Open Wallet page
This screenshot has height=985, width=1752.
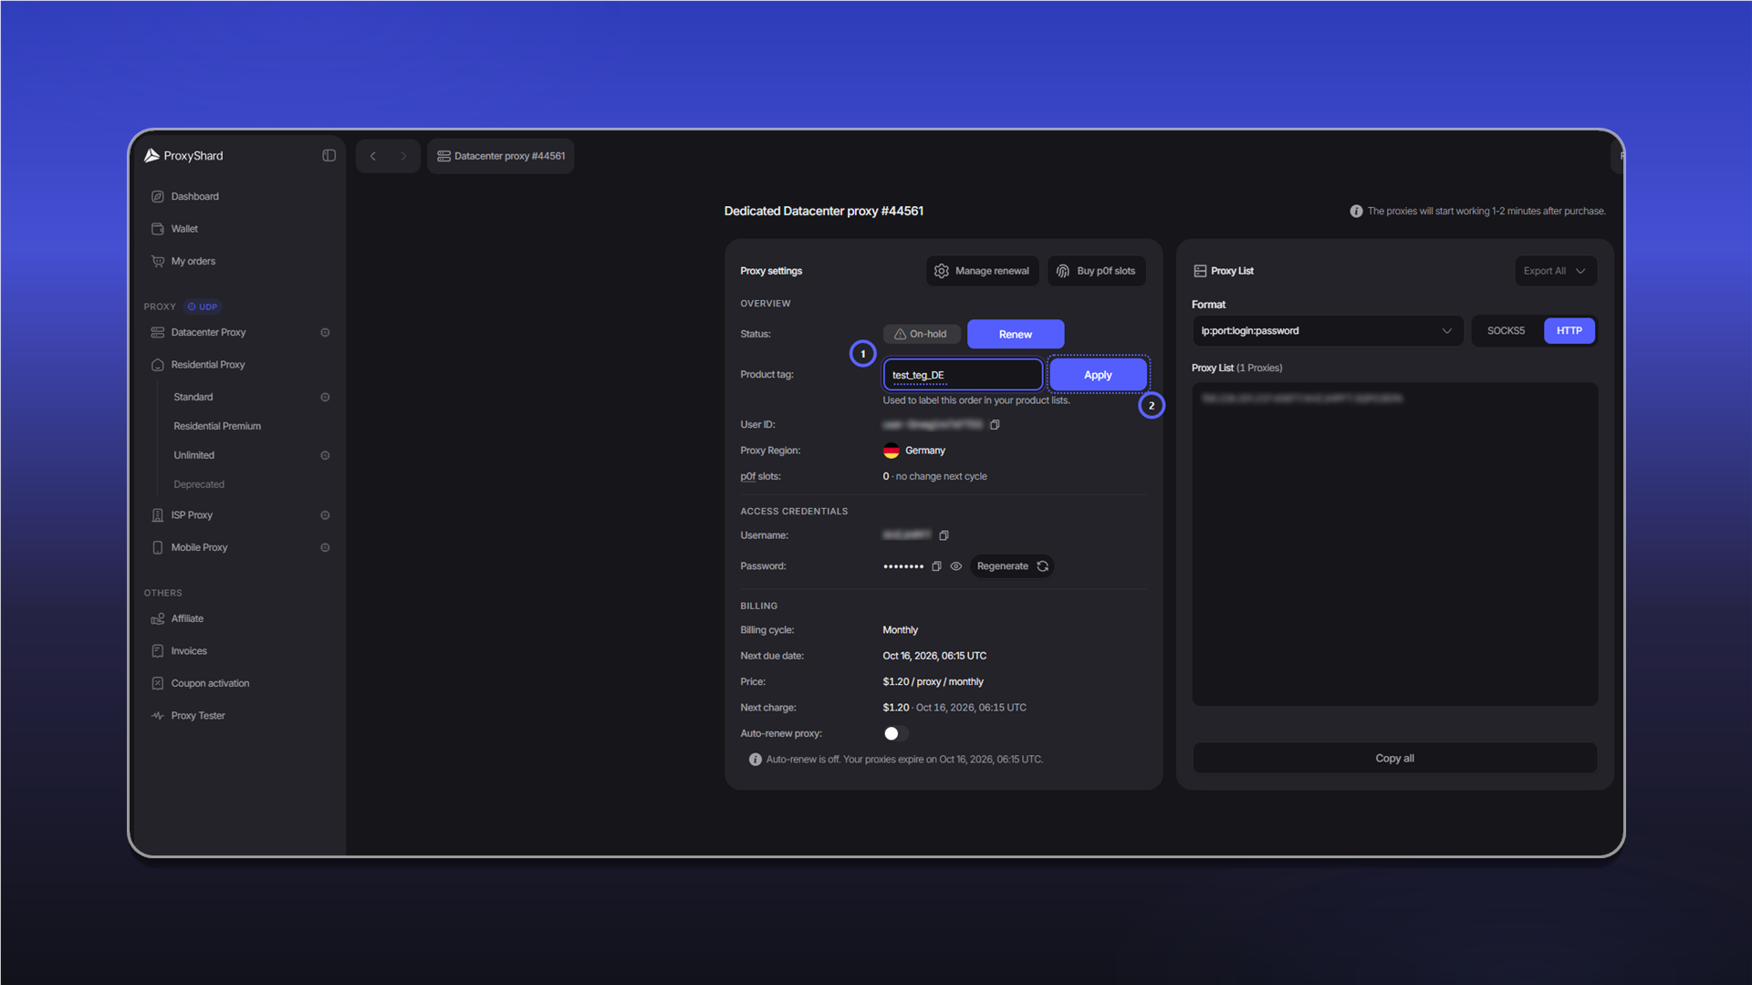point(184,229)
